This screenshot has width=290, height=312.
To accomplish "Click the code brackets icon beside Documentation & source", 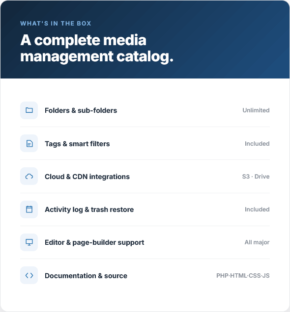I will coord(29,275).
